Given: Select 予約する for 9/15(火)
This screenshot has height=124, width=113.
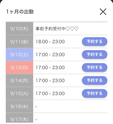Looking at the screenshot, I should pyautogui.click(x=95, y=93).
